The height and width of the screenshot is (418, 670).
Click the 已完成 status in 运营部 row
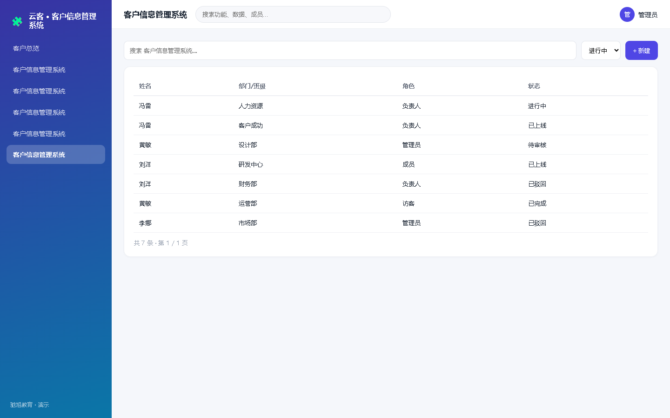pos(537,203)
